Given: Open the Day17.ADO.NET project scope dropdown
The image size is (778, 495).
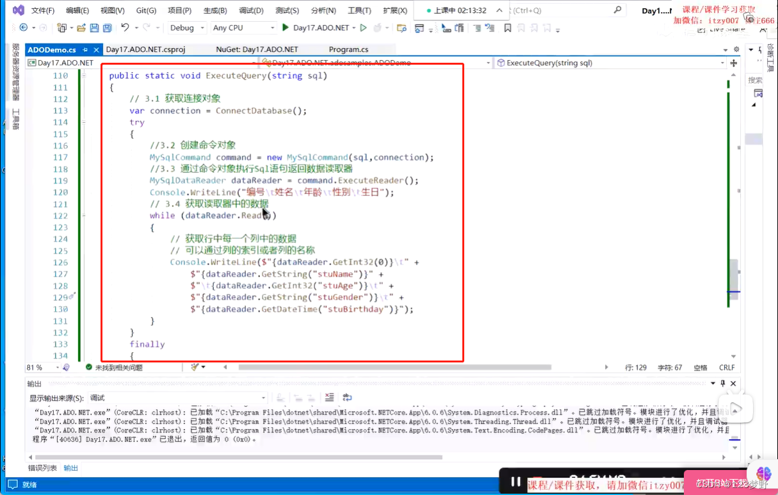Looking at the screenshot, I should tap(142, 63).
